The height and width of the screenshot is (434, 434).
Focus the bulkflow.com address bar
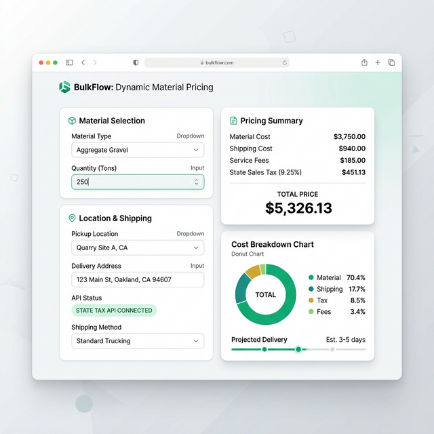click(x=217, y=62)
